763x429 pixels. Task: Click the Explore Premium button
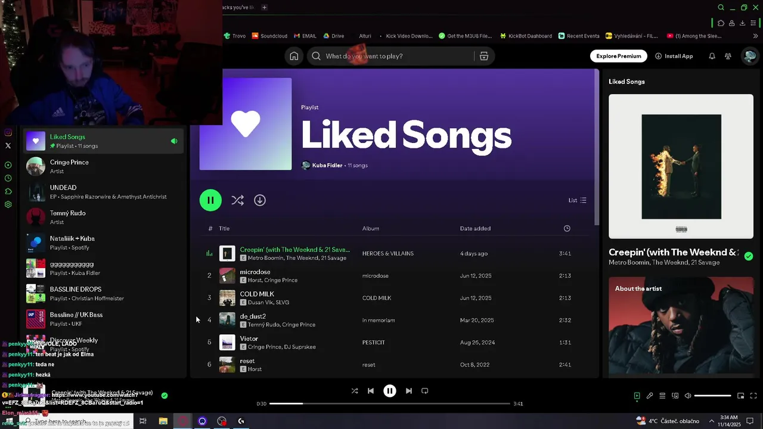(x=619, y=56)
